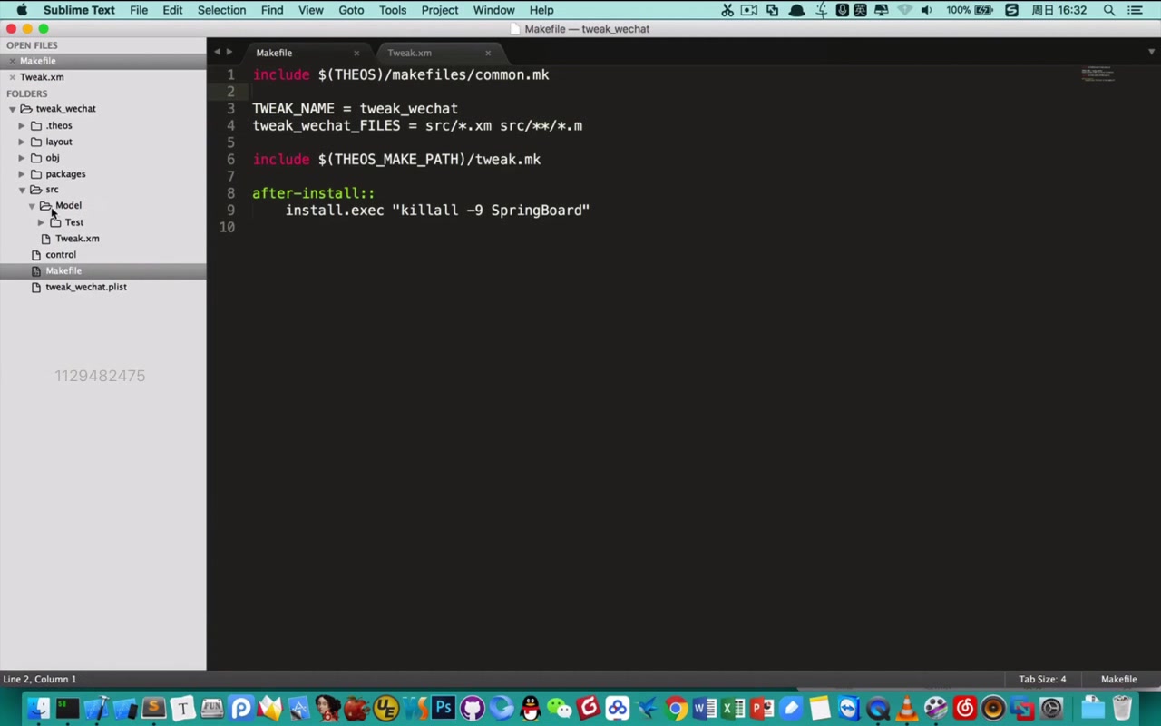
Task: Expand the obj folder
Action: [22, 158]
